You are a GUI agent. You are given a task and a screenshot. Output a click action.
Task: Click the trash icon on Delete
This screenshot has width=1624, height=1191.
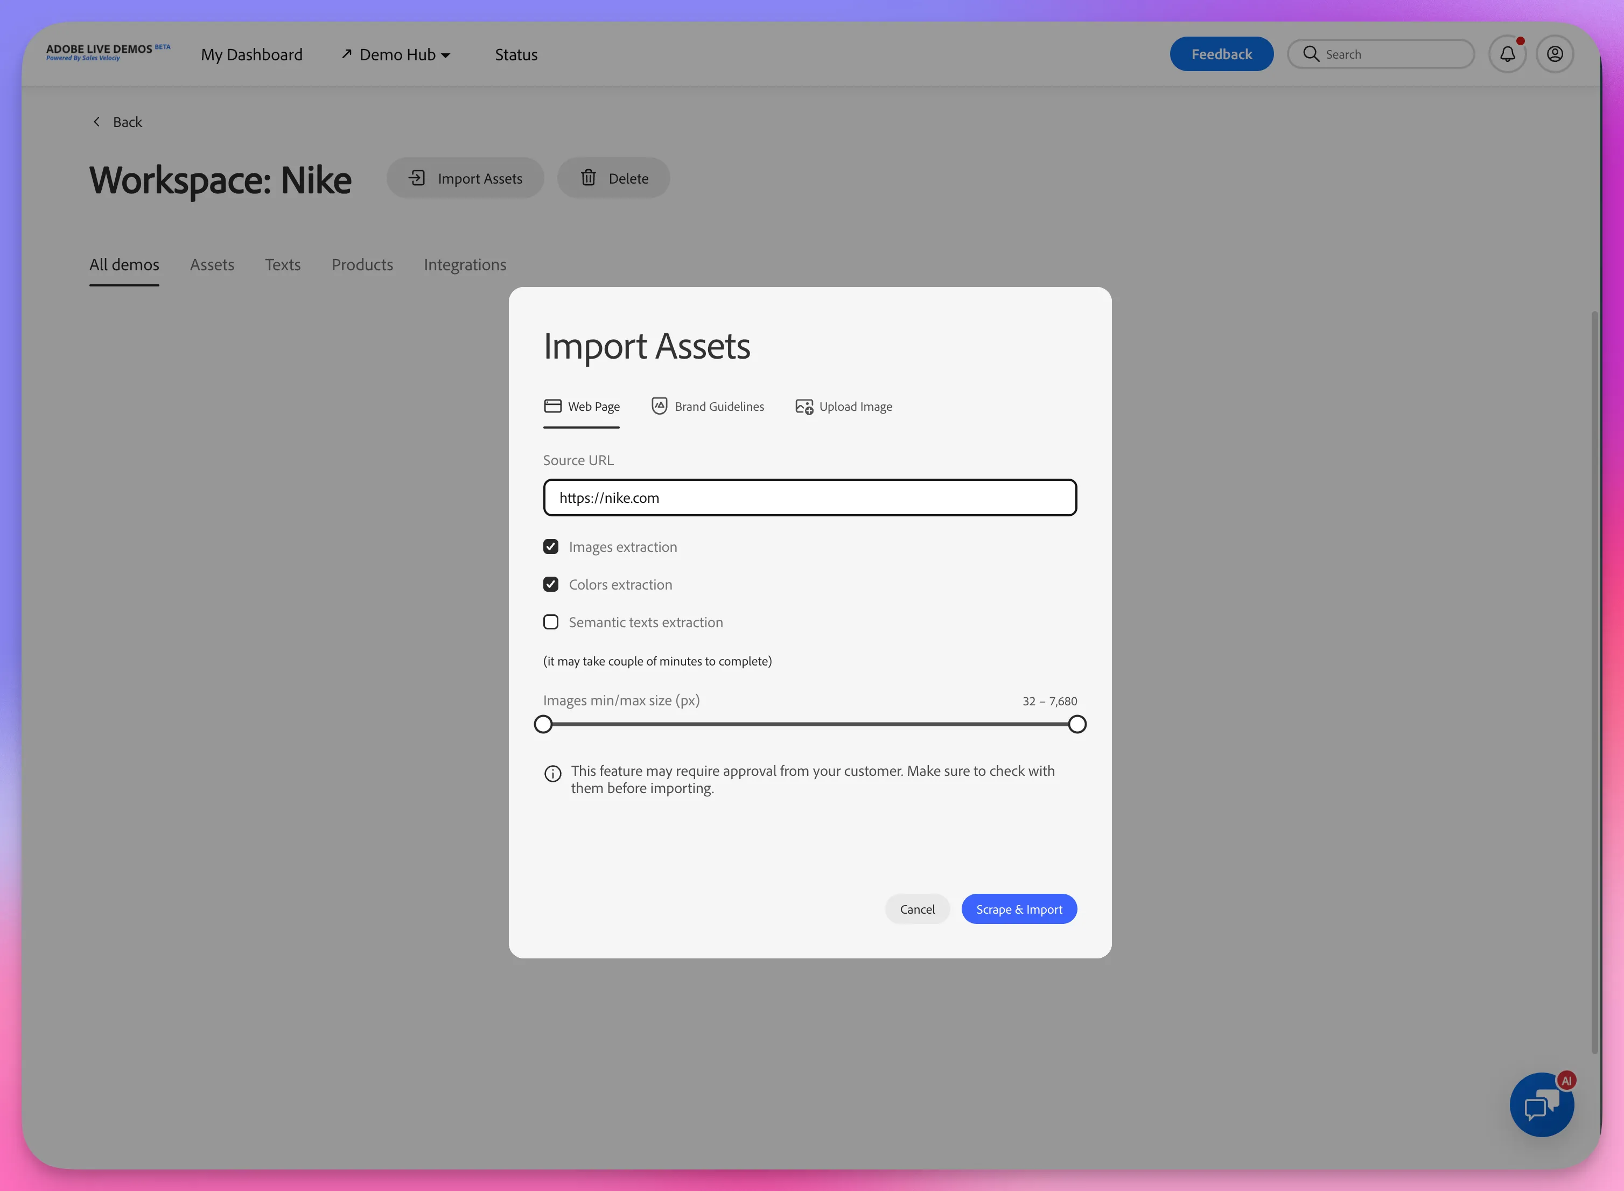point(588,177)
